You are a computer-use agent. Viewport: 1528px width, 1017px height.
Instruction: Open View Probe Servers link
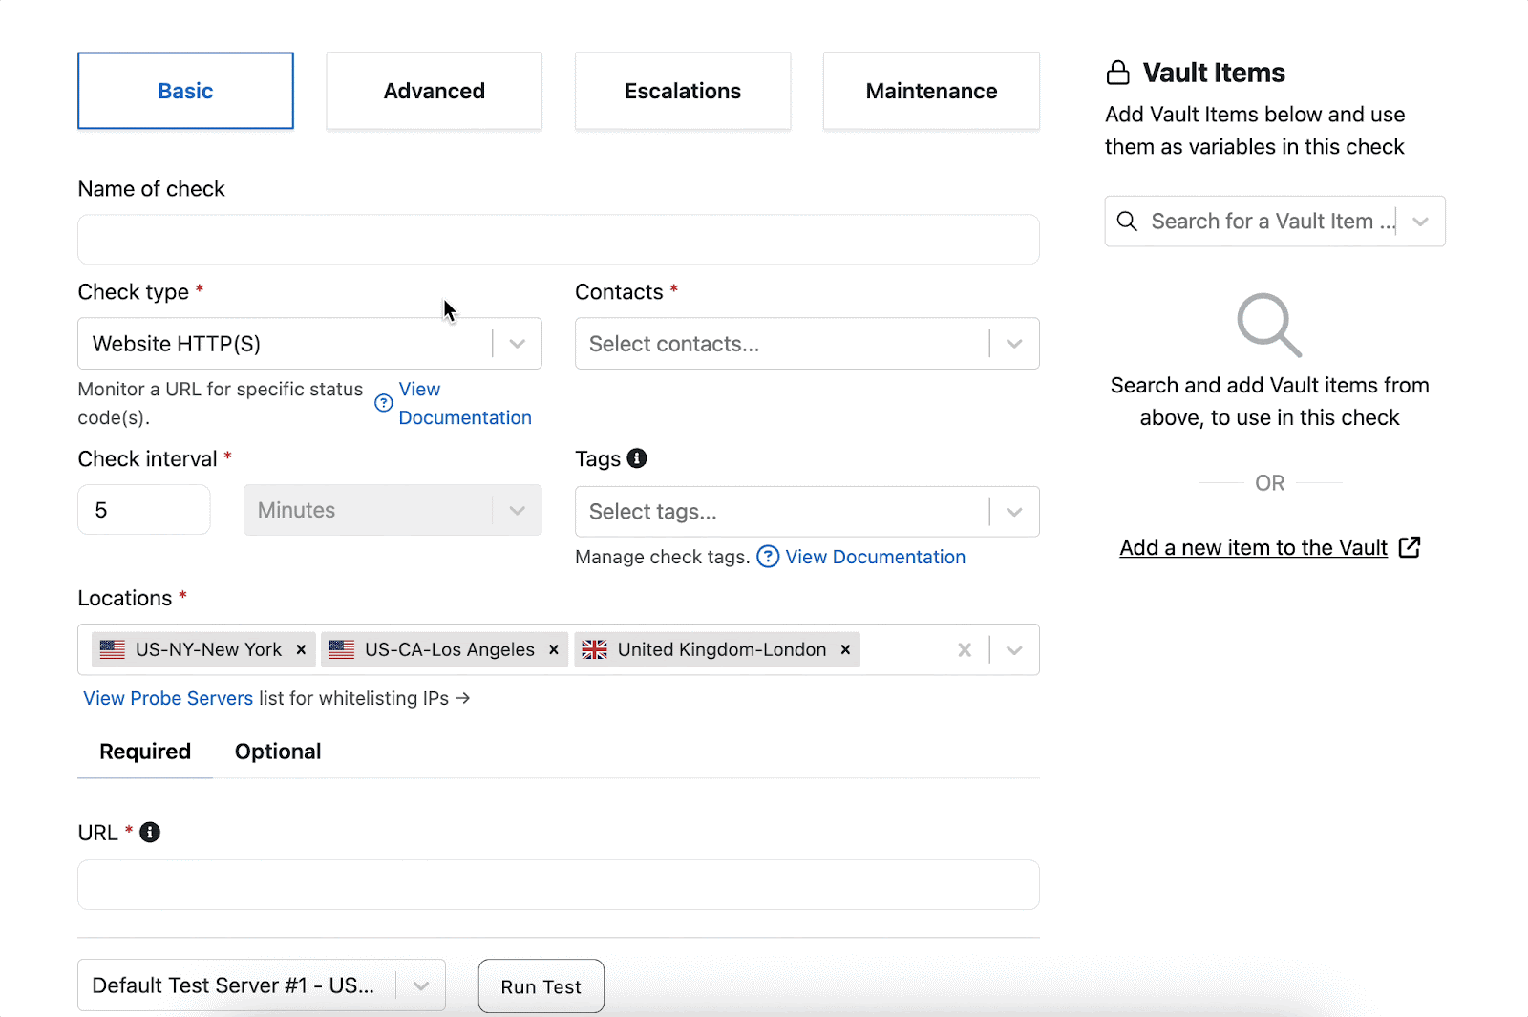click(168, 698)
